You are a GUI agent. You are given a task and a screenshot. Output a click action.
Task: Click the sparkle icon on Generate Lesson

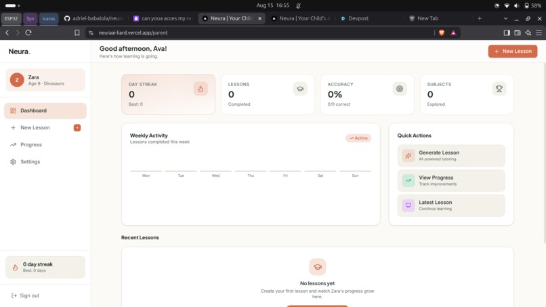point(408,155)
